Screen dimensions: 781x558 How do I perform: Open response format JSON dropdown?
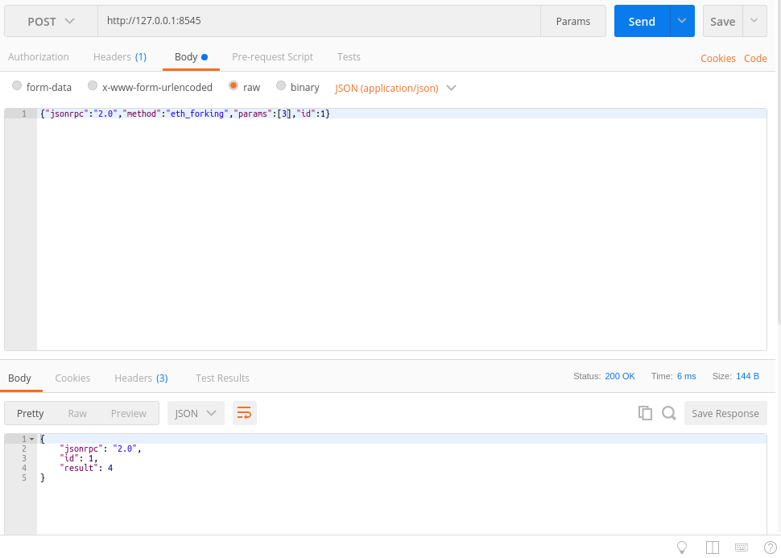[x=196, y=413]
